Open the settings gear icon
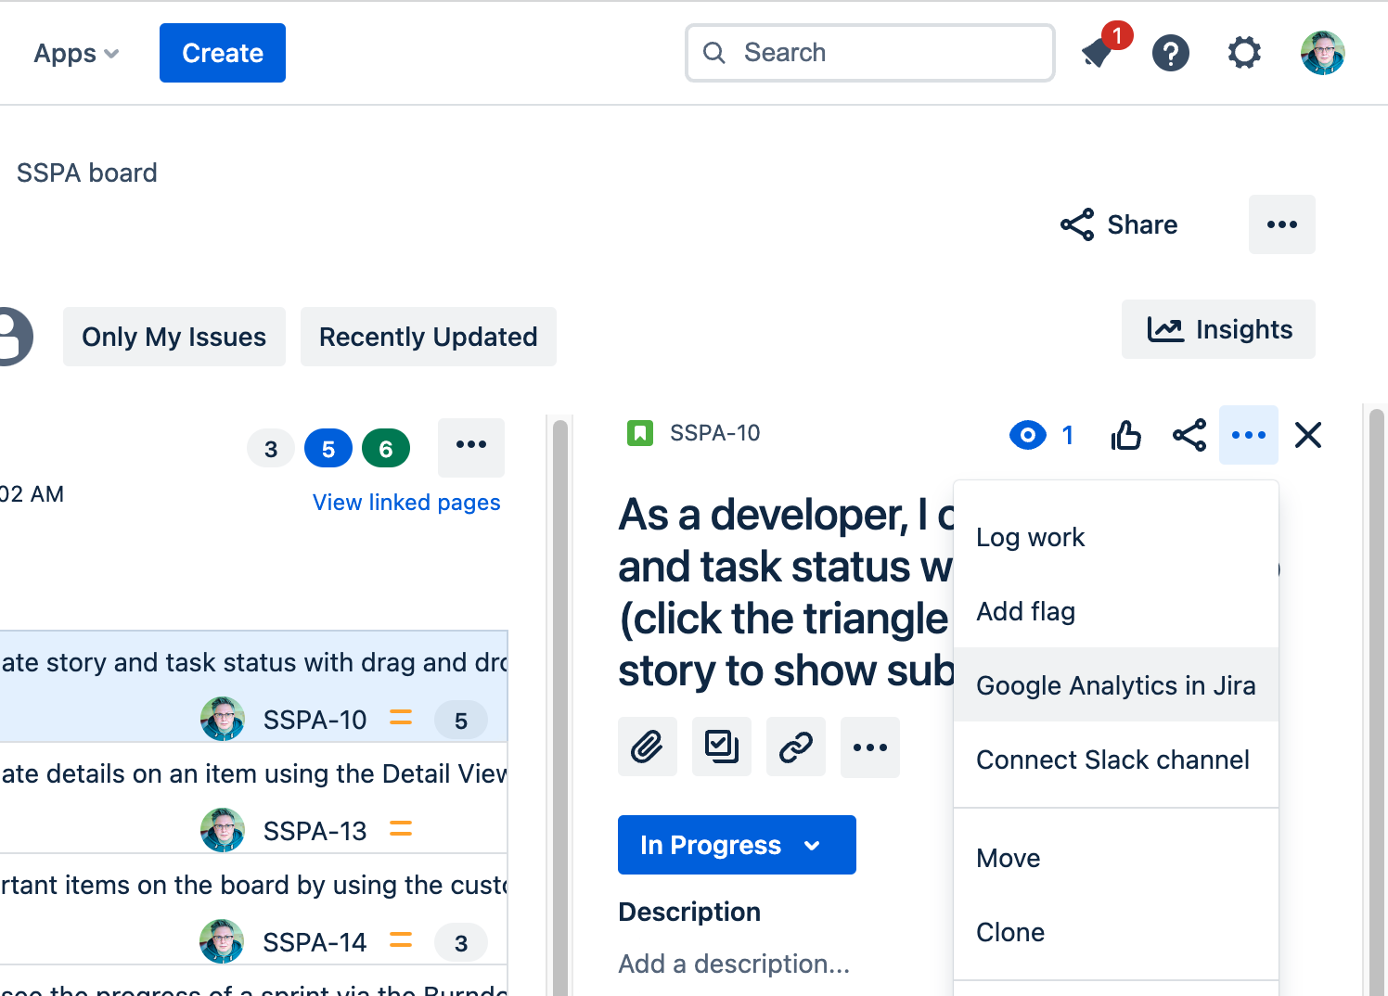Viewport: 1388px width, 996px height. pyautogui.click(x=1244, y=53)
